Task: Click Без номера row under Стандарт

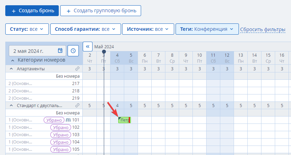Action: coord(44,113)
